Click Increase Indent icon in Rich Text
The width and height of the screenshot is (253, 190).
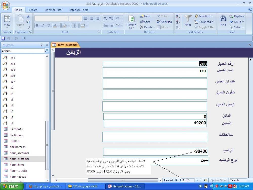[x=111, y=18]
